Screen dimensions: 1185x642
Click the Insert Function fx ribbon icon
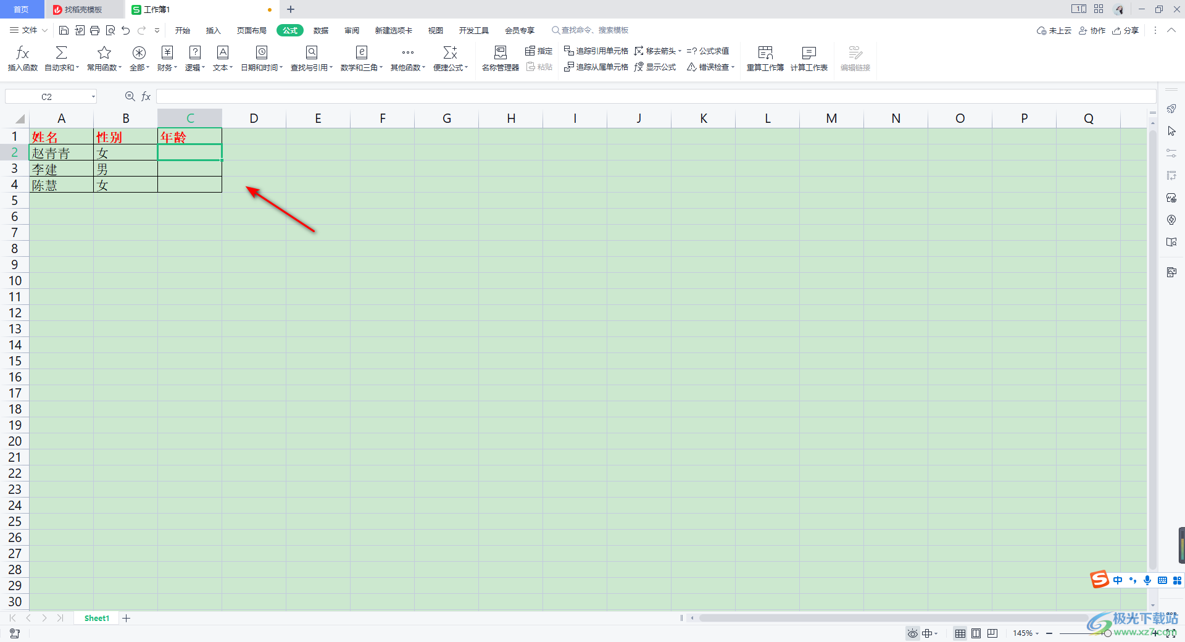(23, 53)
